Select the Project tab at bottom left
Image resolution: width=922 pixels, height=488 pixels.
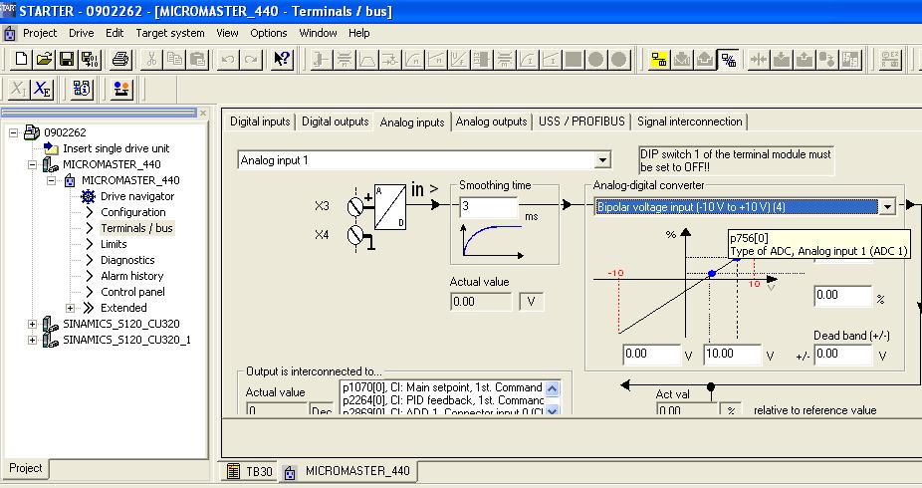(25, 468)
